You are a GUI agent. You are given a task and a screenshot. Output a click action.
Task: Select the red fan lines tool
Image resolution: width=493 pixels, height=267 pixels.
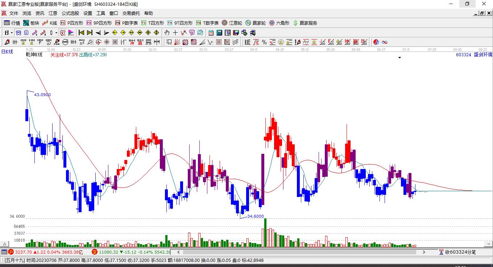pos(177,42)
